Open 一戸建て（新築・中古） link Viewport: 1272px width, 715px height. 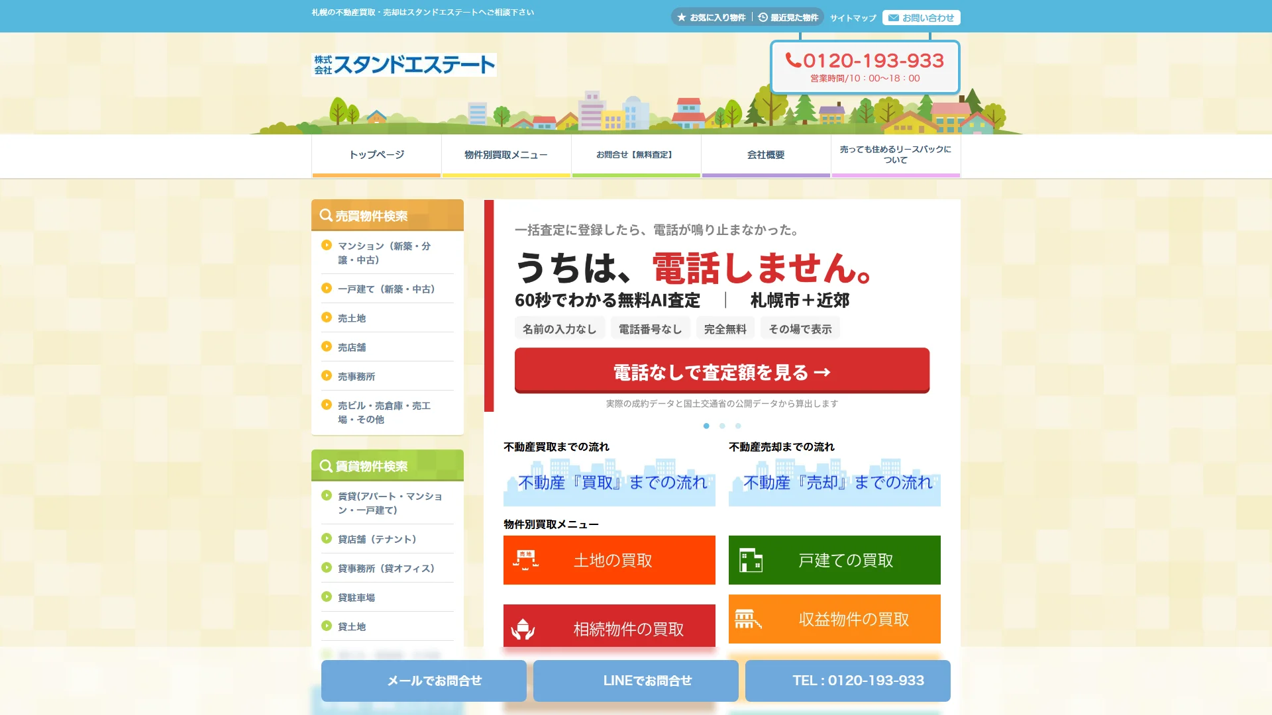point(386,289)
